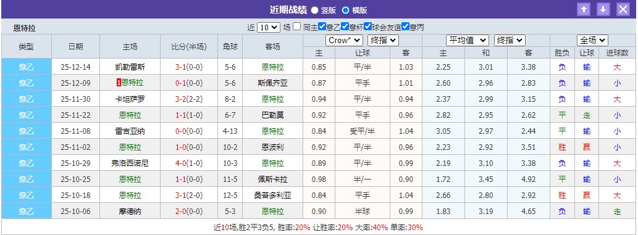638x235 pixels.
Task: Click the 走 result in the 25-10-06 row
Action: pyautogui.click(x=617, y=212)
